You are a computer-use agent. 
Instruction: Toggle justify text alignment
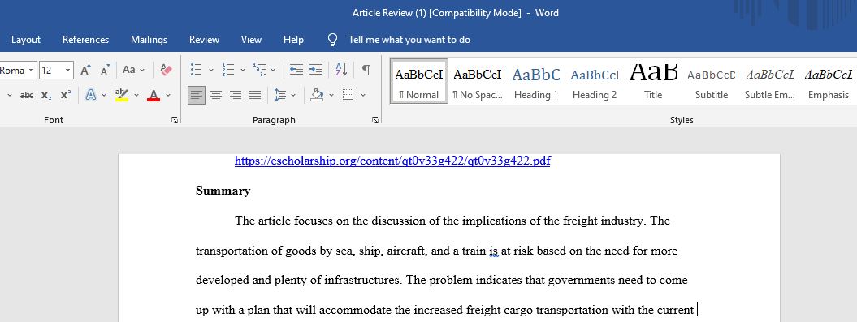tap(255, 95)
